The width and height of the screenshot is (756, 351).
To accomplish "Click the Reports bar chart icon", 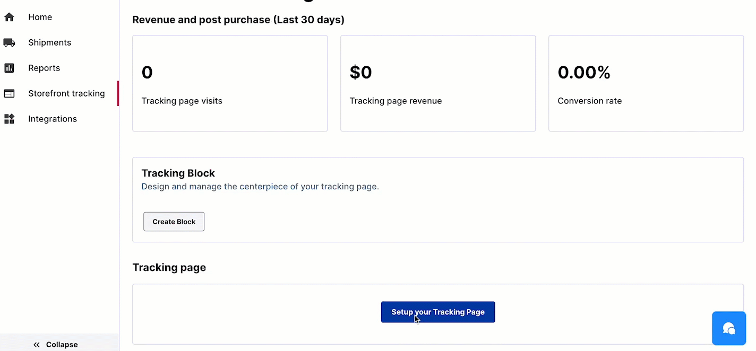I will tap(9, 68).
